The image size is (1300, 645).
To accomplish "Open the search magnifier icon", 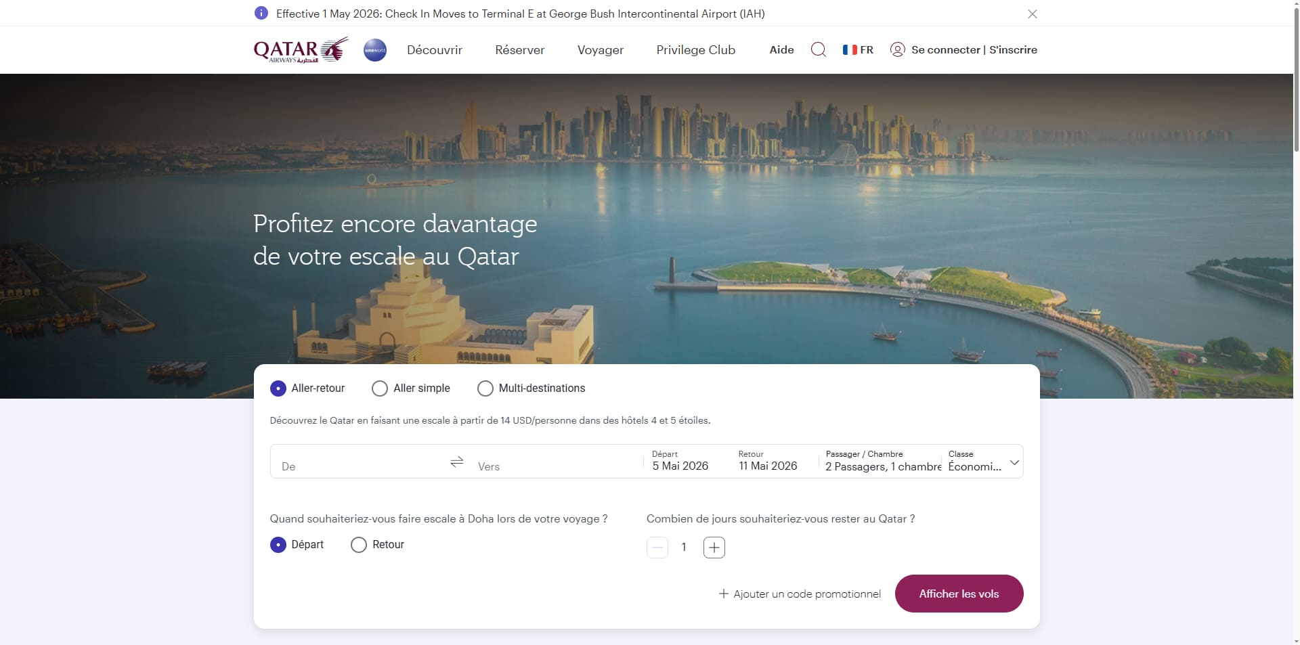I will (818, 49).
